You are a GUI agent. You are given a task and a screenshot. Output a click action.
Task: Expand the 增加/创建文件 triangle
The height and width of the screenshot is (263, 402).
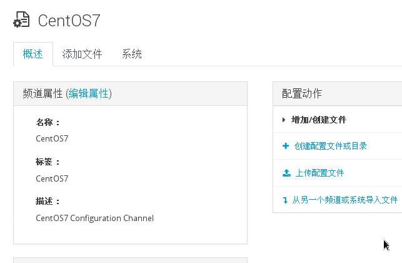284,120
